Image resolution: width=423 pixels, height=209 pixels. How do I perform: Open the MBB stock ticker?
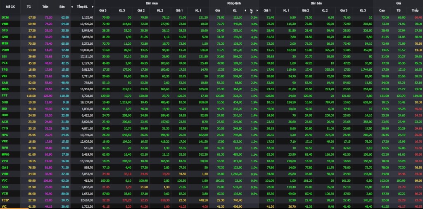click(5, 89)
